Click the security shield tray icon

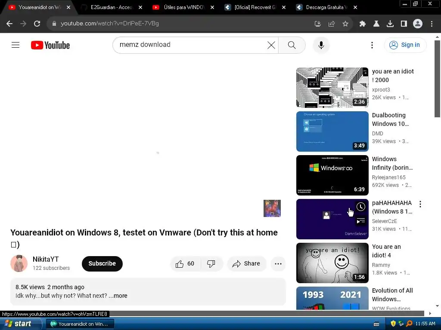(393, 324)
